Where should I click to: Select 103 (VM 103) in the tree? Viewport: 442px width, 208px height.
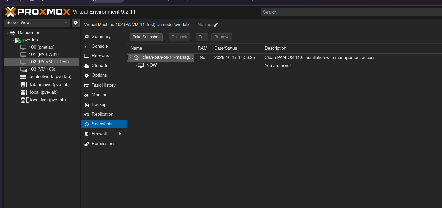42,69
